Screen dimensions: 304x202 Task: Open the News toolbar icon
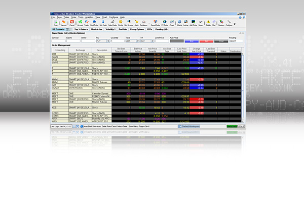click(201, 23)
